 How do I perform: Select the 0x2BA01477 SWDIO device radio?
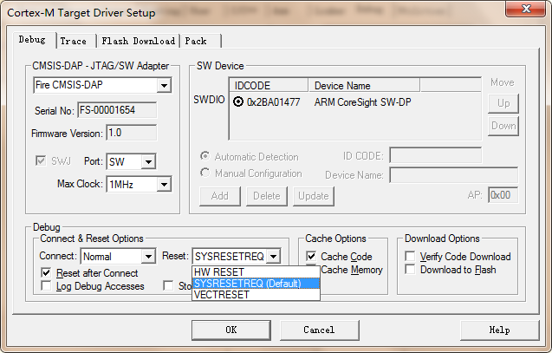pyautogui.click(x=238, y=101)
